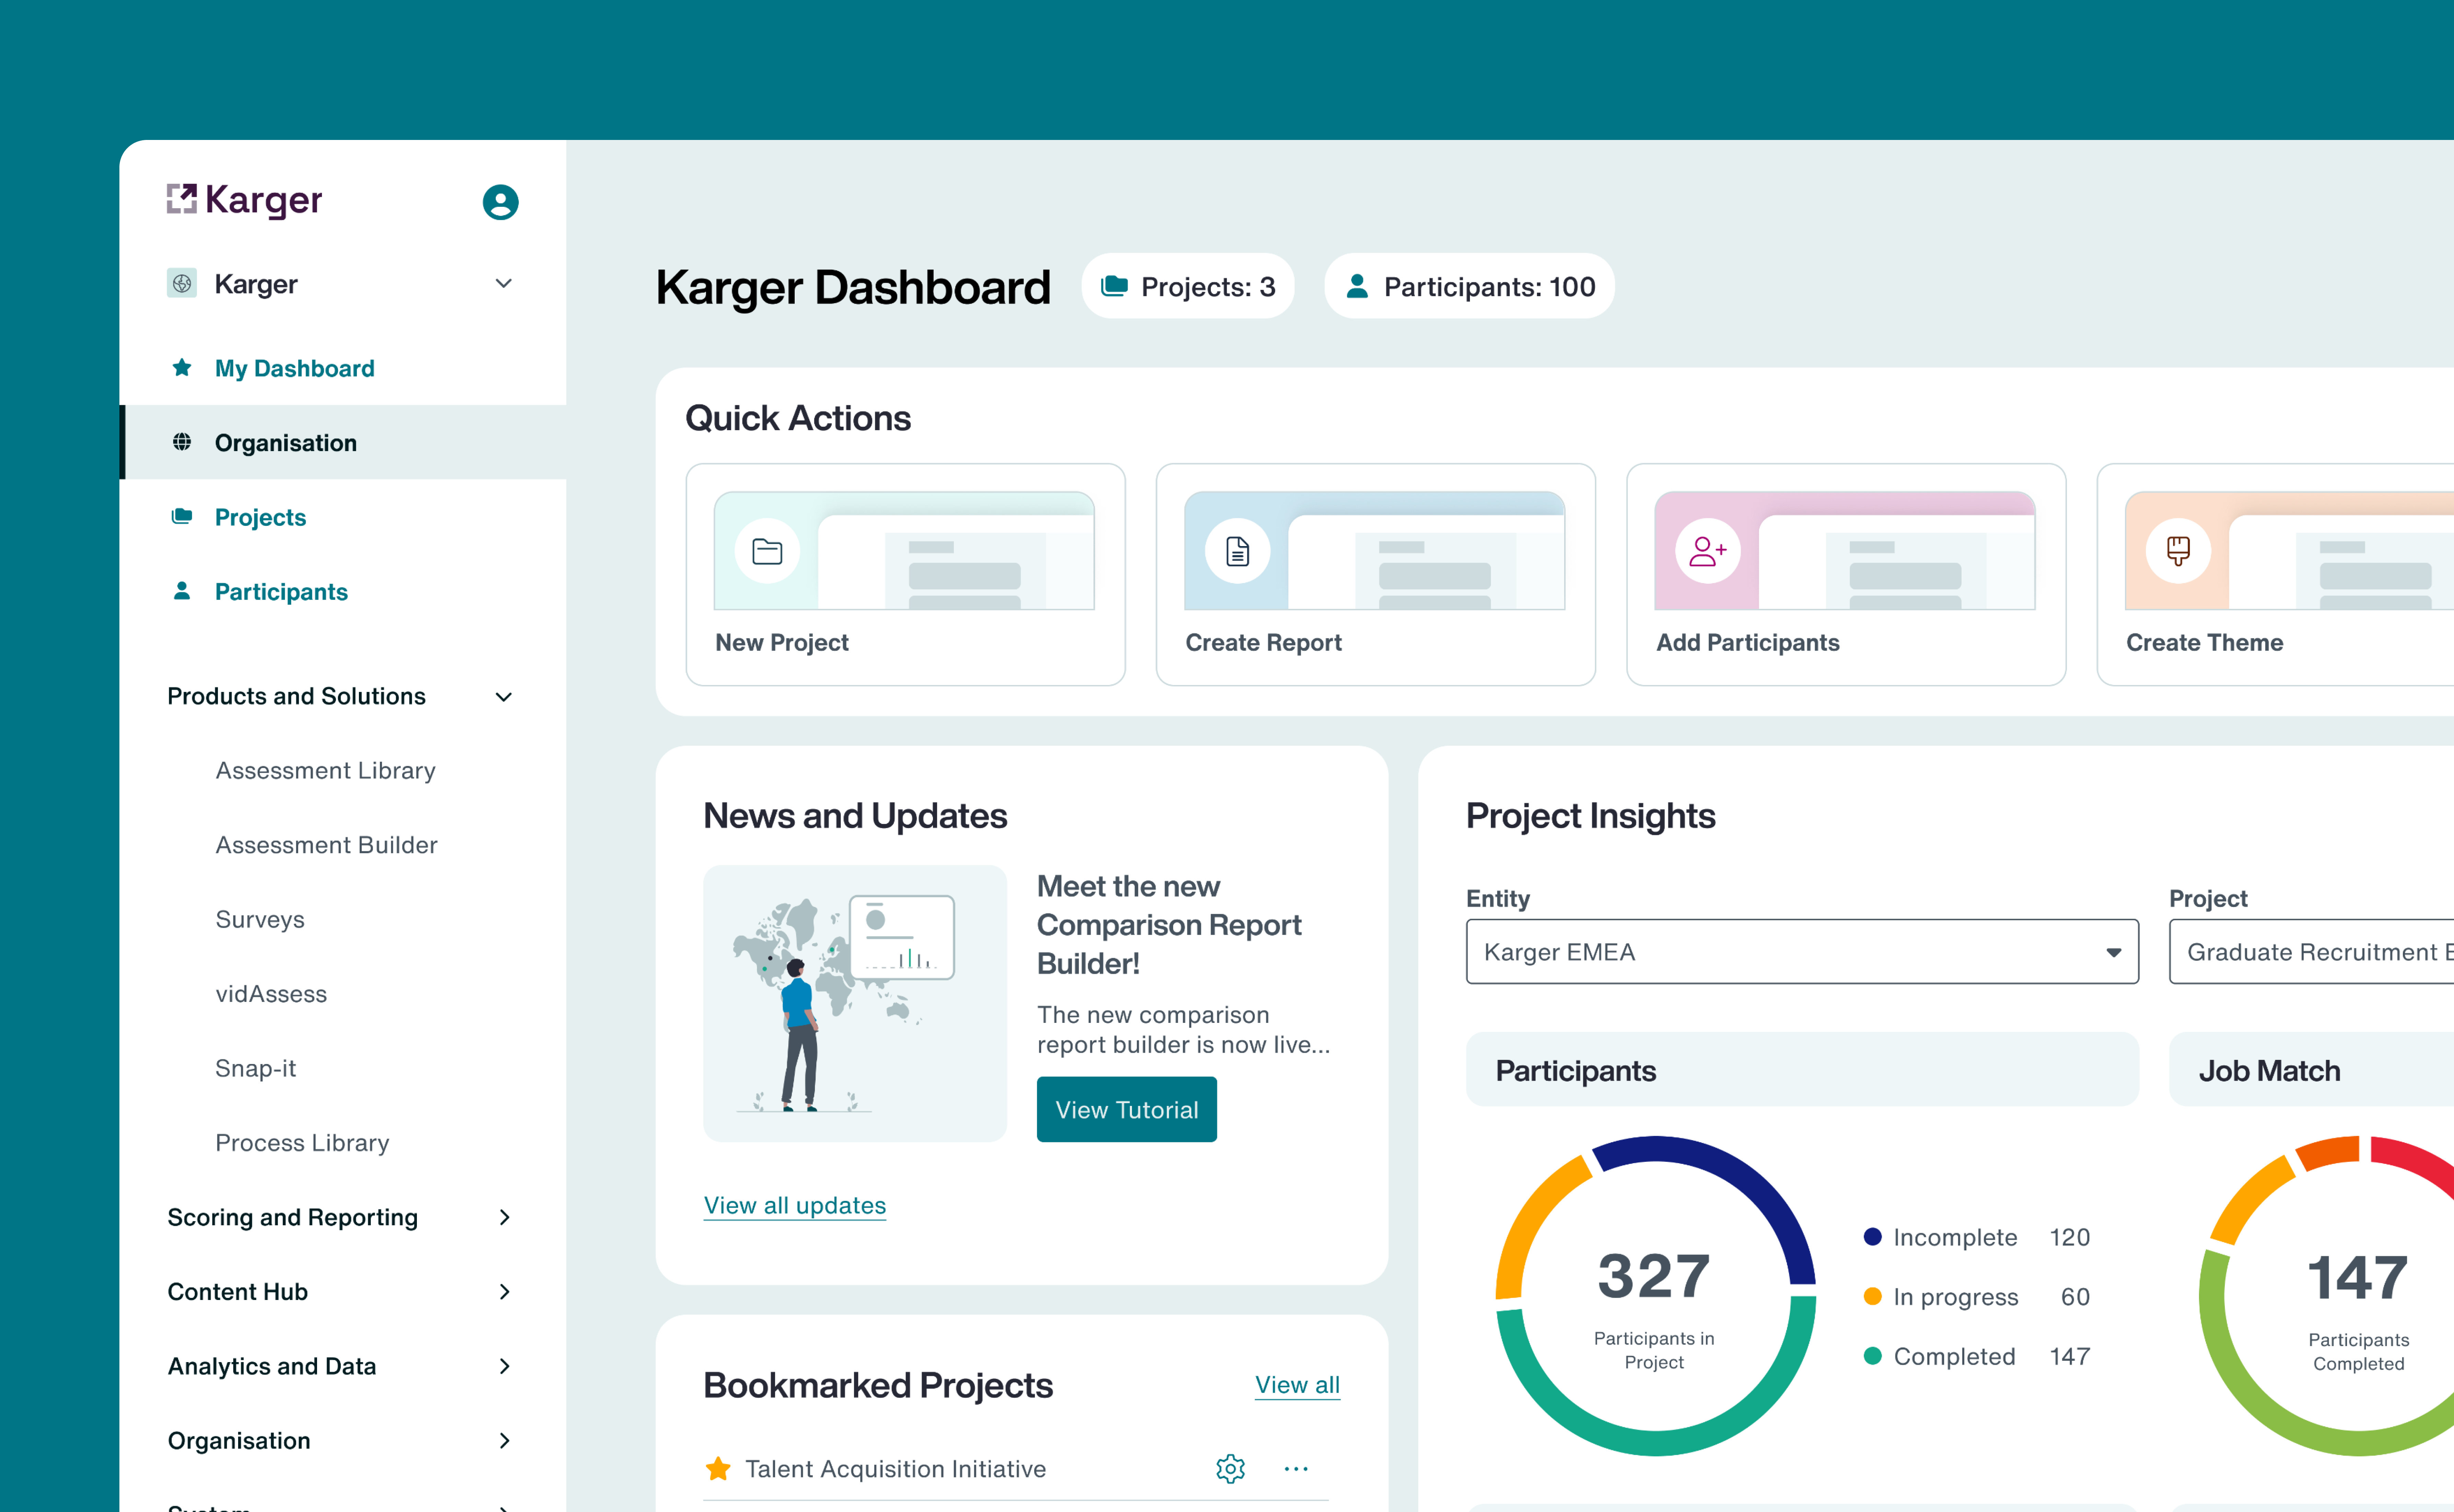Click the Participants panel header in Project Insights
2454x1512 pixels.
pos(1802,1070)
